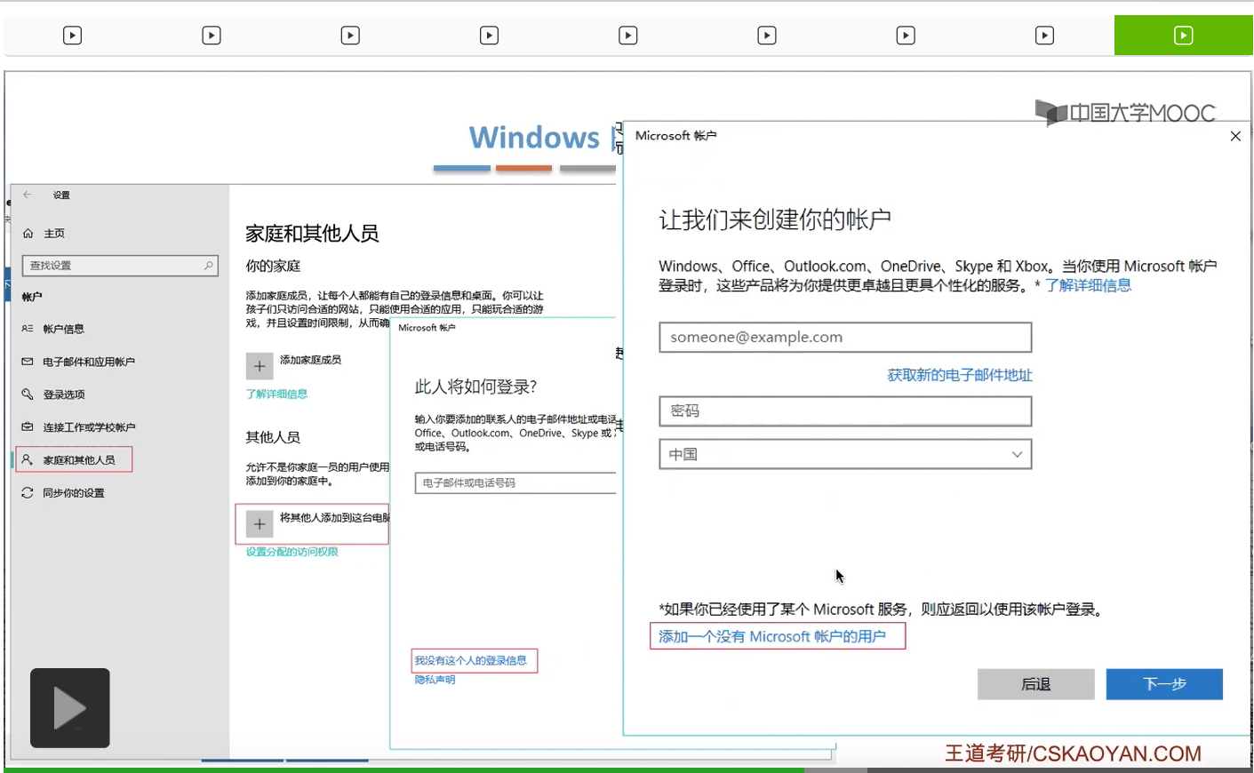Open the fifth video segment tab
The height and width of the screenshot is (773, 1254).
[628, 36]
